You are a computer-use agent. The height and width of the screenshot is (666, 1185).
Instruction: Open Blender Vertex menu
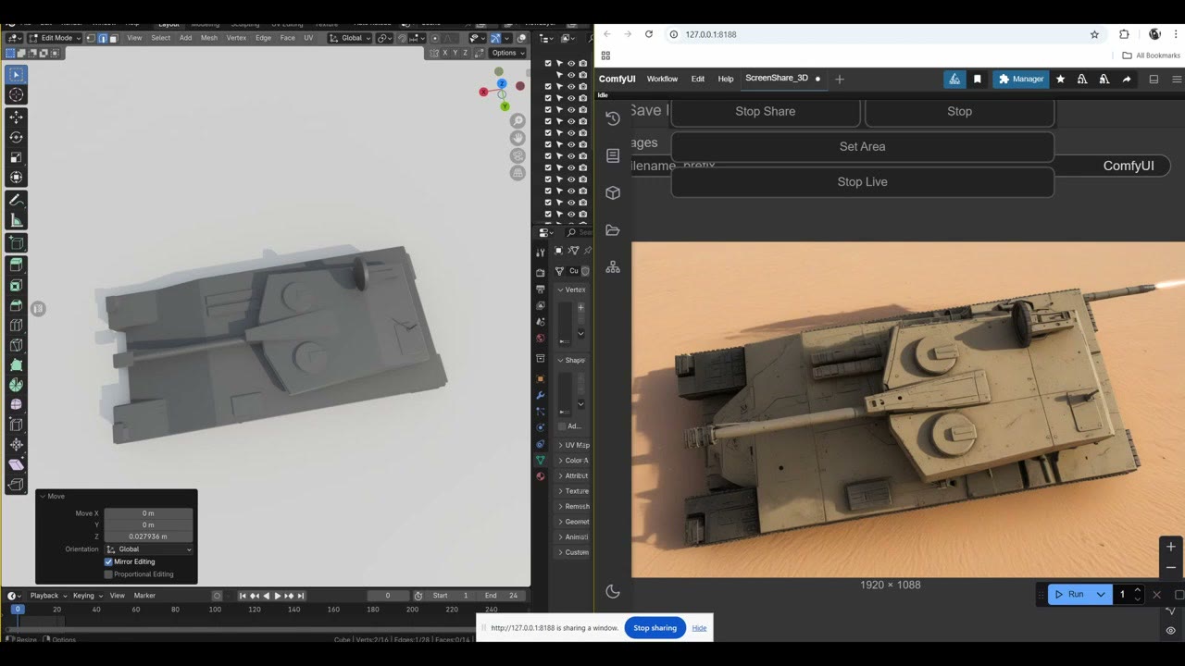[236, 38]
